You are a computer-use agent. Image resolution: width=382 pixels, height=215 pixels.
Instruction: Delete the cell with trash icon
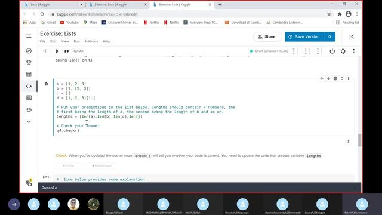[335, 78]
